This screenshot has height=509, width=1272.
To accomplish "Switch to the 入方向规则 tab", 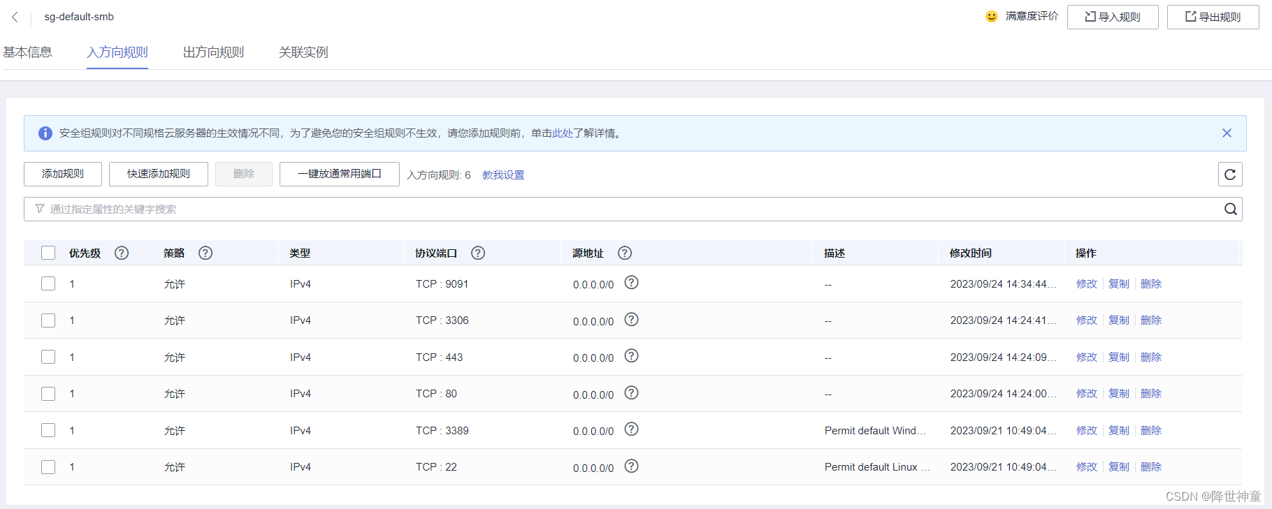I will (117, 52).
